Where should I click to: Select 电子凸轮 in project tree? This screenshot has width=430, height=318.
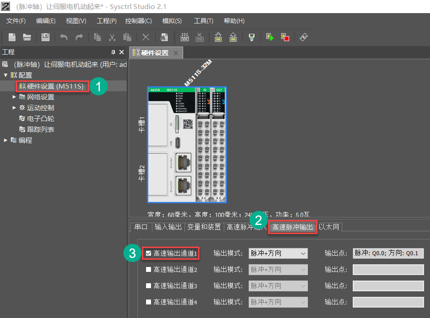click(37, 119)
